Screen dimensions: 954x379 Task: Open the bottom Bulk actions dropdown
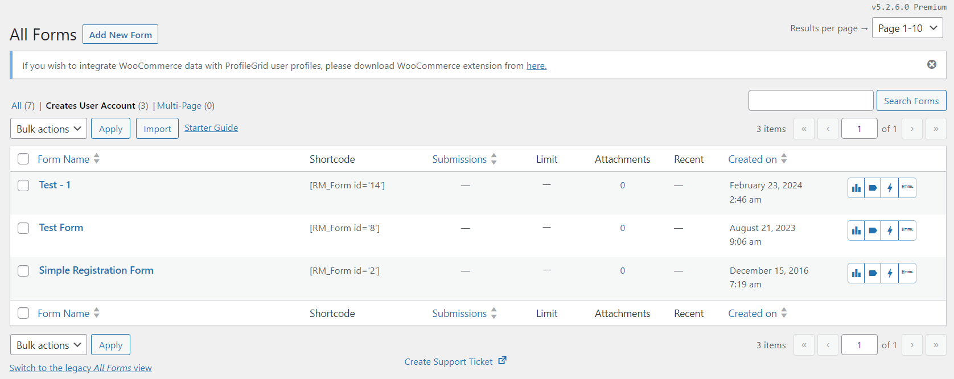pyautogui.click(x=49, y=345)
